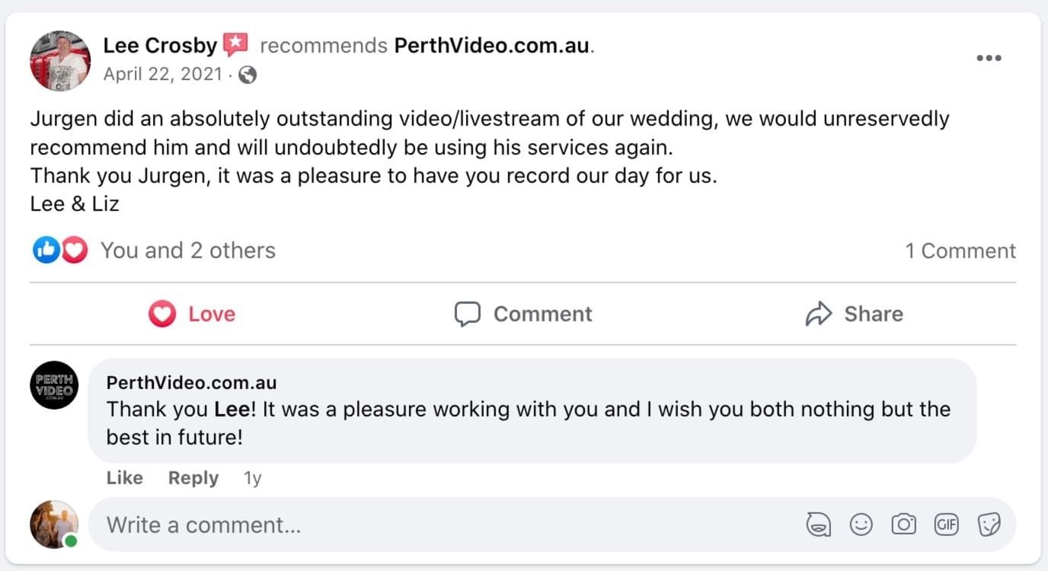Click the blue like reaction icon

click(46, 250)
